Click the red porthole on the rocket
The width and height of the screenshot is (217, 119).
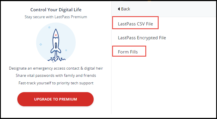[56, 35]
